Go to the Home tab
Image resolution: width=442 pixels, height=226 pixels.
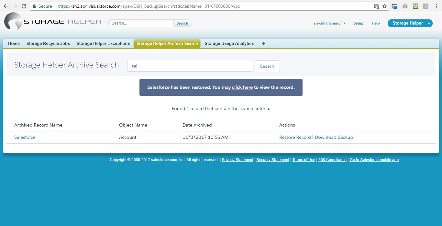14,44
